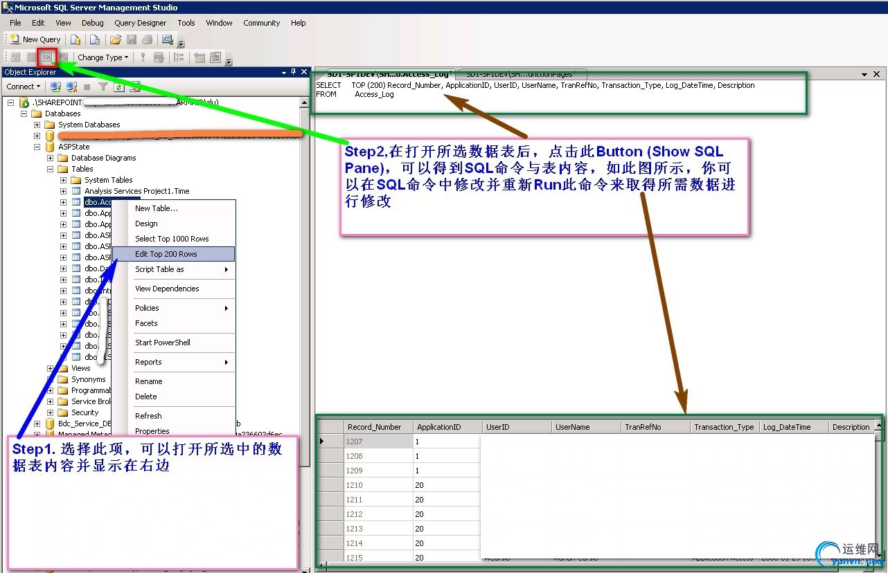Click the ASPState database icon
Image resolution: width=888 pixels, height=573 pixels.
pos(50,147)
